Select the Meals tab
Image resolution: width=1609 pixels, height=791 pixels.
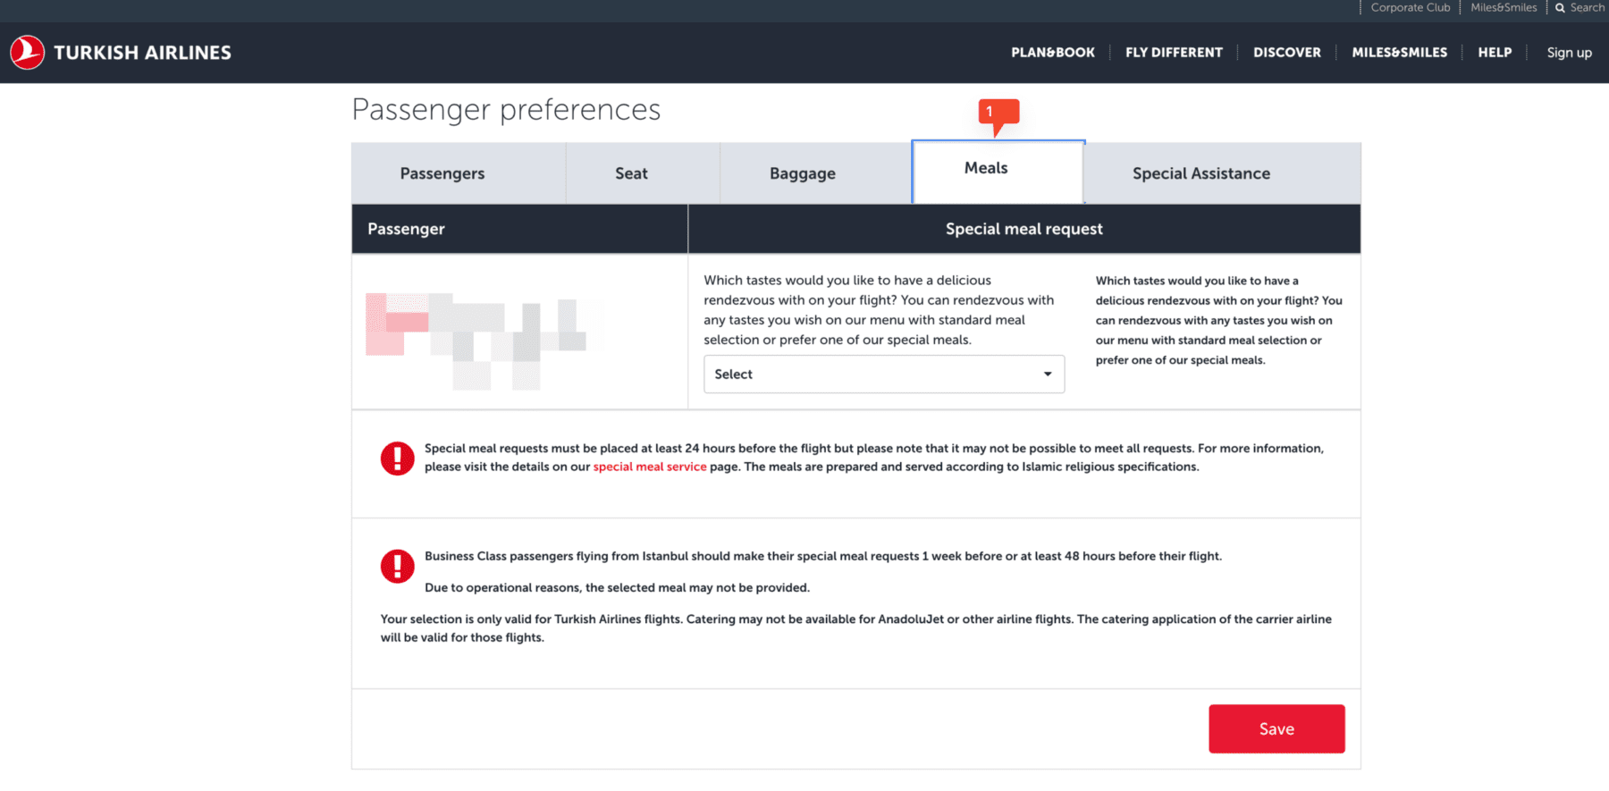pyautogui.click(x=998, y=172)
